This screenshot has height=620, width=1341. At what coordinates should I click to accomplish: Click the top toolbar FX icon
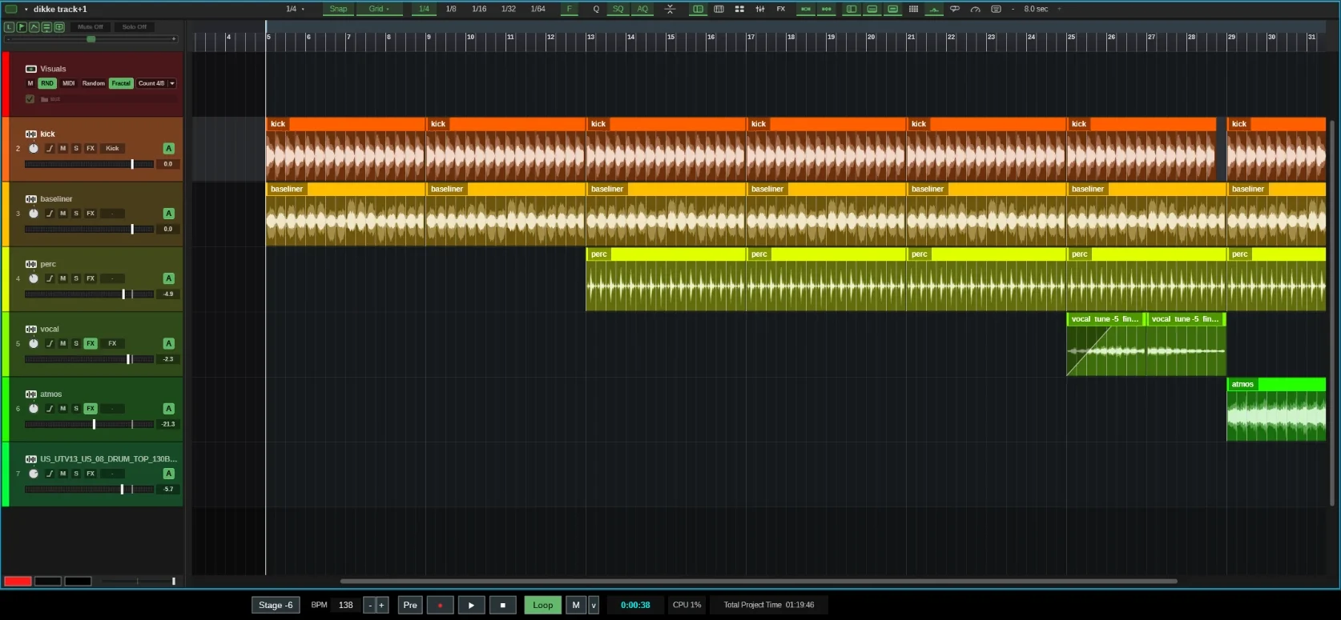[781, 9]
